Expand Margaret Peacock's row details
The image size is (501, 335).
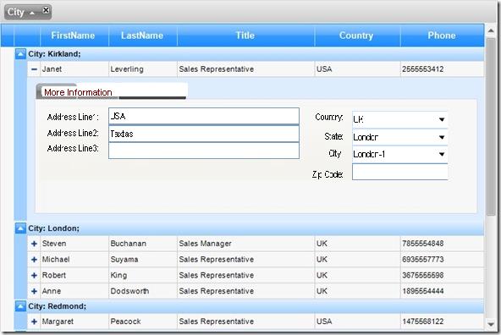point(34,321)
